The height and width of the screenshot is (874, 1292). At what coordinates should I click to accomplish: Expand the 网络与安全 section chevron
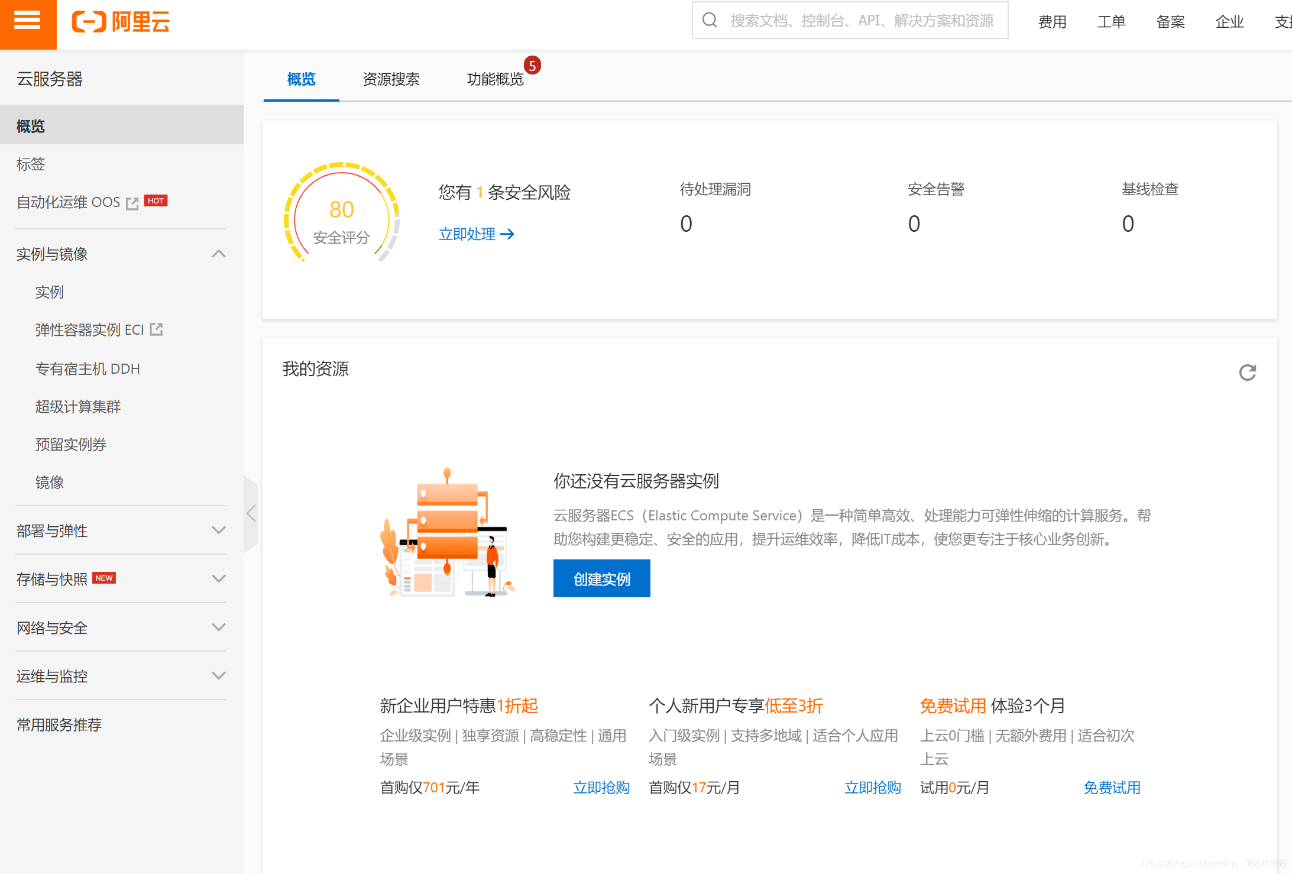219,627
